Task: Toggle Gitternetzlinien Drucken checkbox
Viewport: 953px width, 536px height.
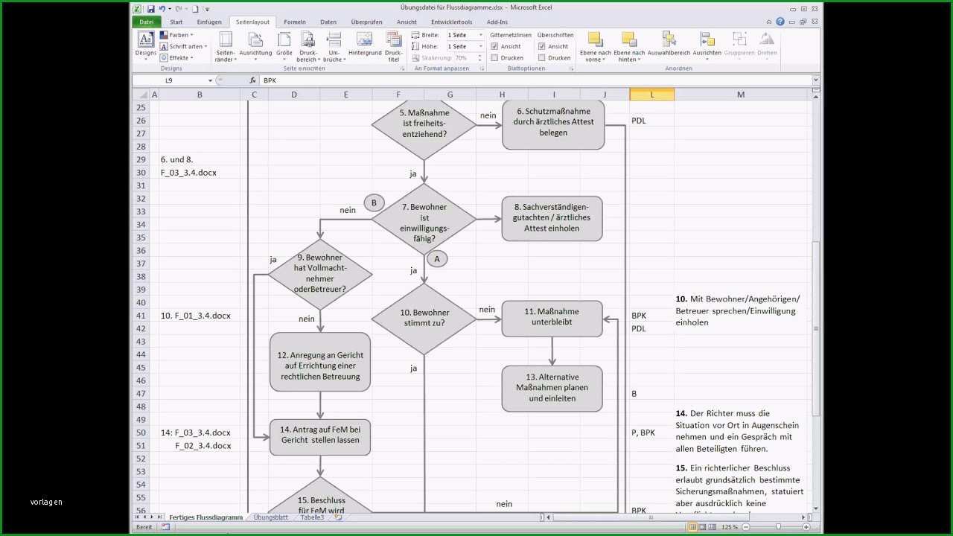Action: coord(494,57)
